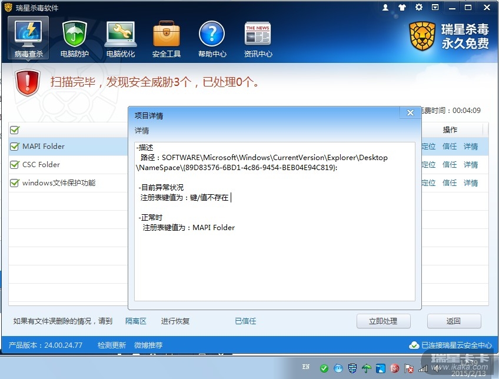Click the network signal tray icon

pyautogui.click(x=423, y=368)
